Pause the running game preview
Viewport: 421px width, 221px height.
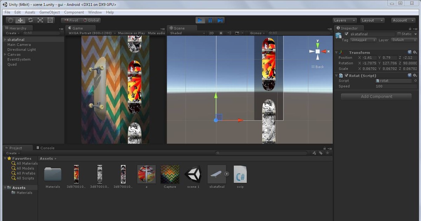point(210,20)
